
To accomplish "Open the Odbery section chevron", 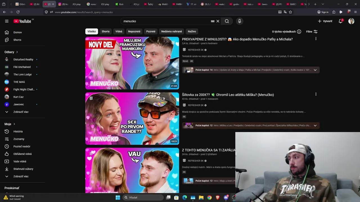I will coord(17,52).
